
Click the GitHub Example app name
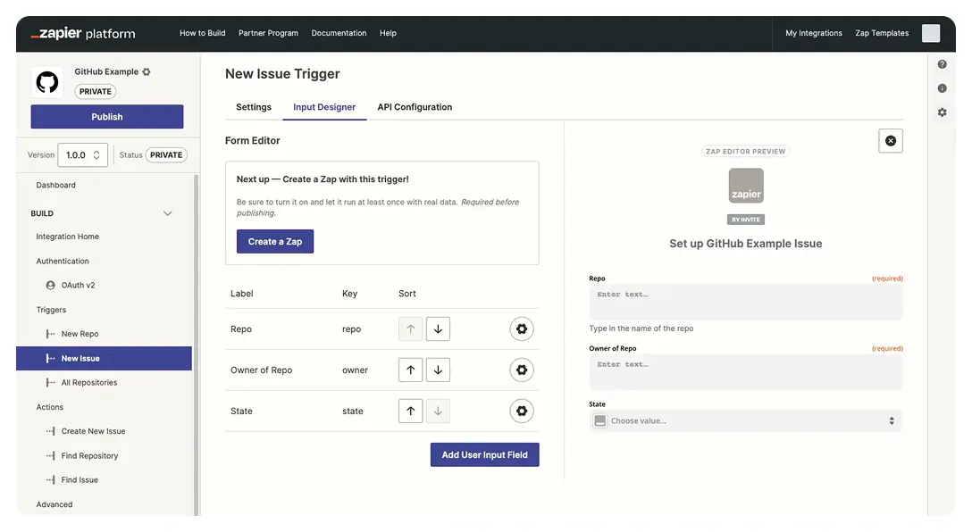(106, 71)
